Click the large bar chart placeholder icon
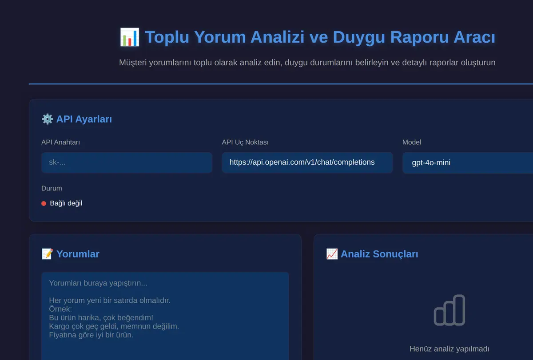Screen dimensions: 533x360 click(449, 310)
